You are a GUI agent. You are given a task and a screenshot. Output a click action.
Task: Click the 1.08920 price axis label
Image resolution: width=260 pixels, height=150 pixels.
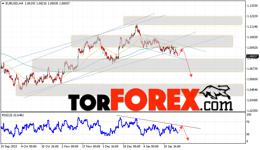(252, 48)
